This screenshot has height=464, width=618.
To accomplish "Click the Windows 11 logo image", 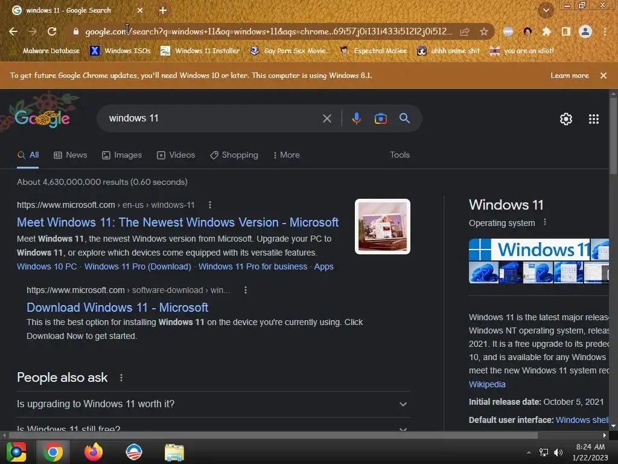I will pos(529,250).
